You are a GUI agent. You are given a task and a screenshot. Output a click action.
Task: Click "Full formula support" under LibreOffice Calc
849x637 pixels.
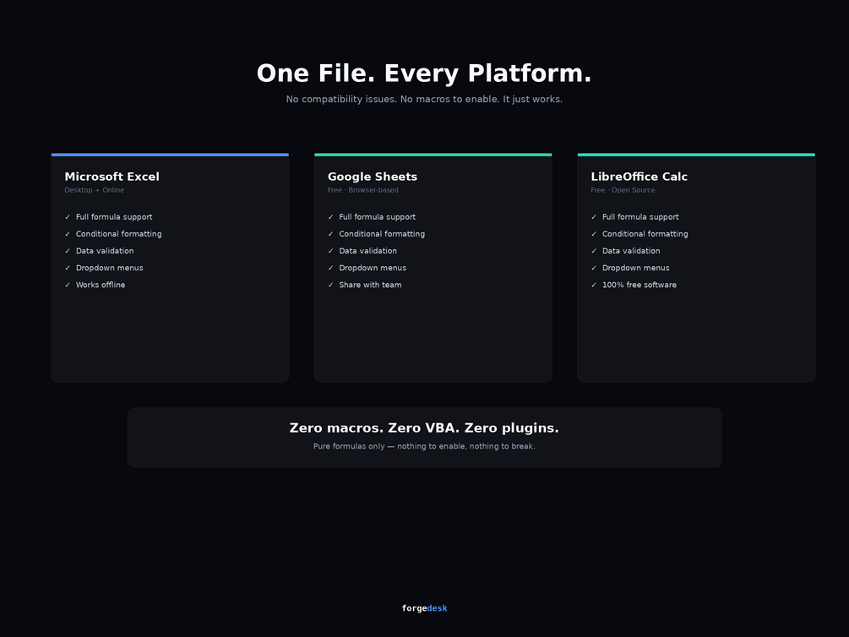click(640, 216)
